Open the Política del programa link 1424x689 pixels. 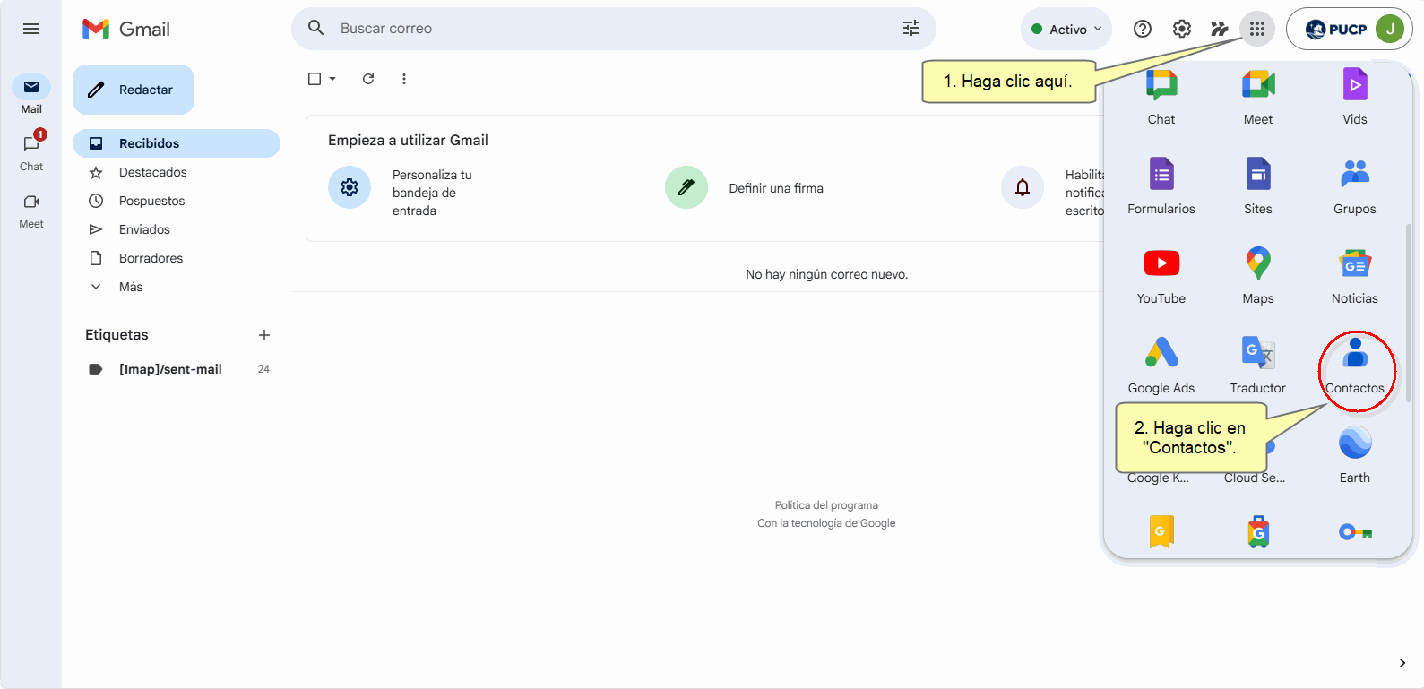tap(826, 505)
